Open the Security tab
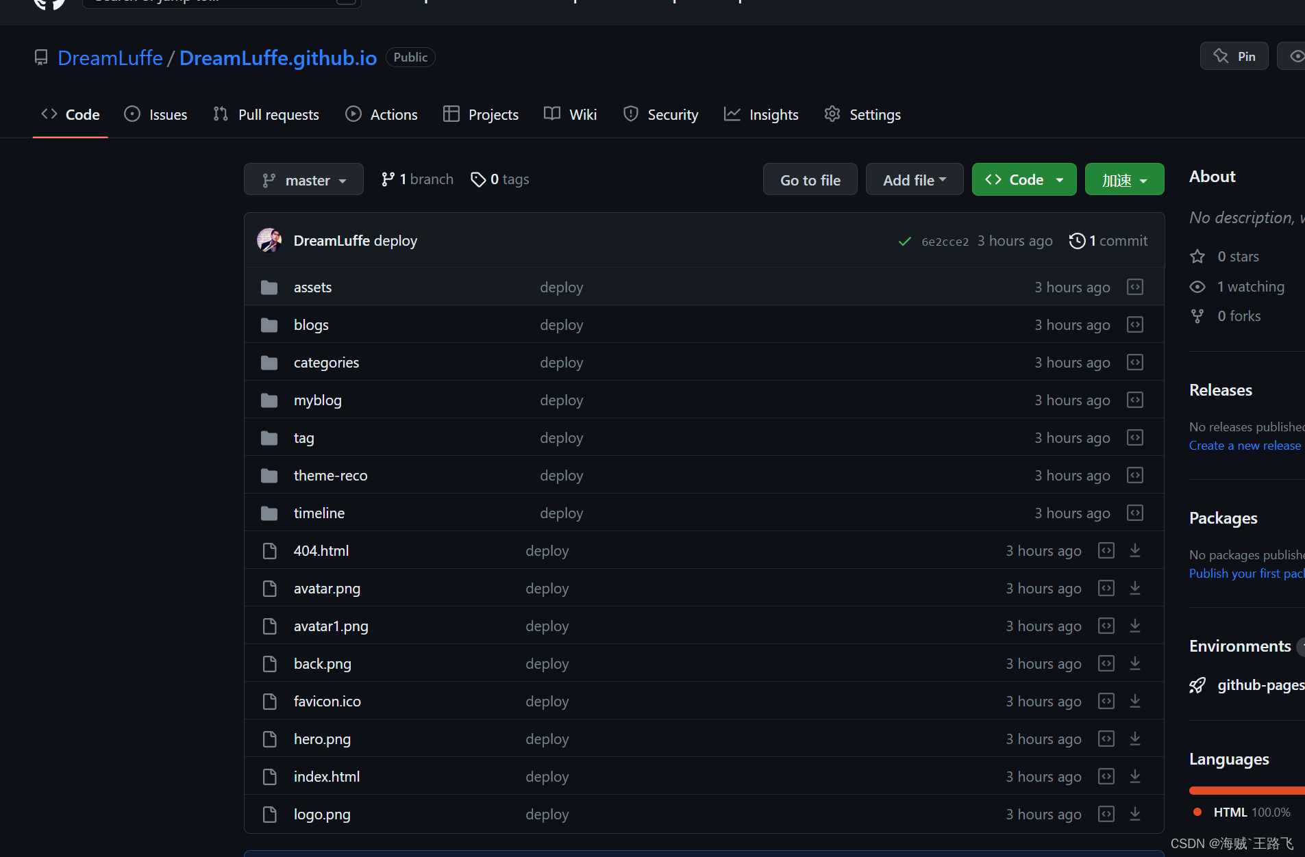 (661, 115)
